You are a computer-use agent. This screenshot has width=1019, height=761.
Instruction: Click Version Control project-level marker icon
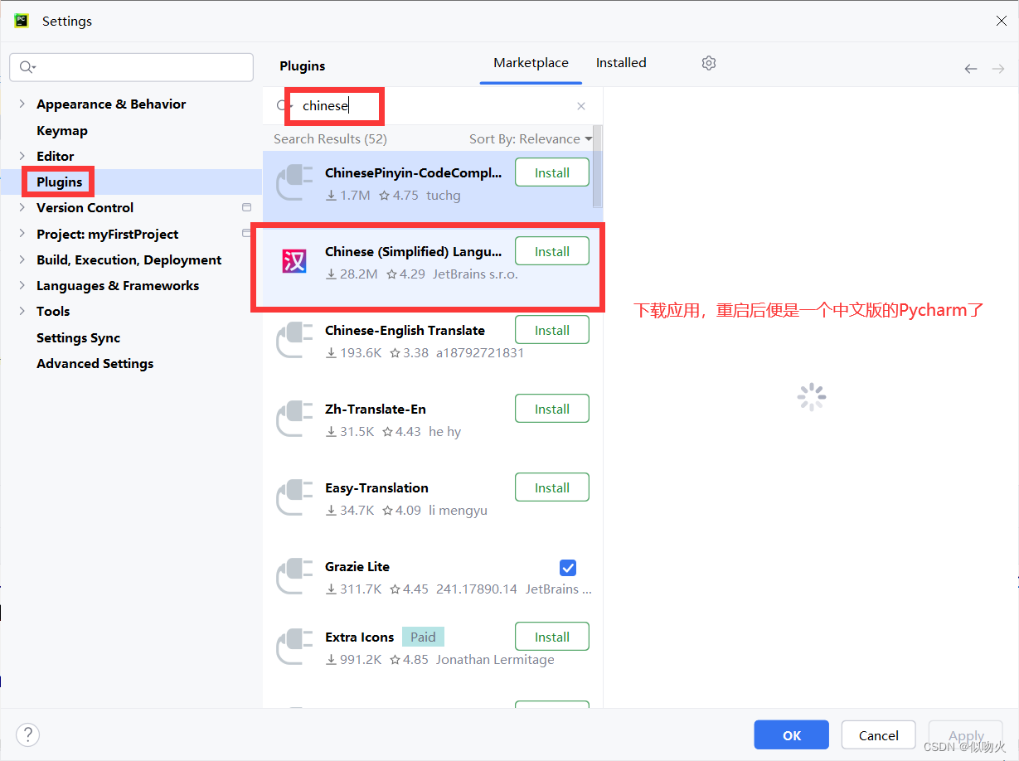246,207
